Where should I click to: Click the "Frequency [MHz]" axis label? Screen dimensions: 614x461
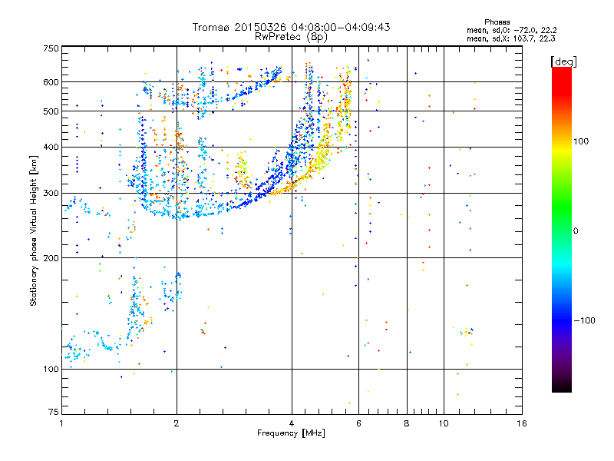click(x=291, y=433)
